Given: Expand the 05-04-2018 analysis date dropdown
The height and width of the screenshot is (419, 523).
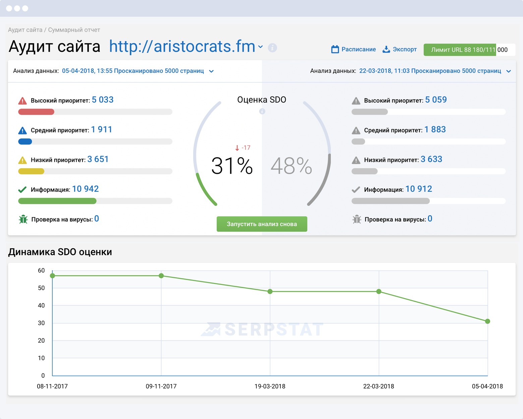Looking at the screenshot, I should 212,71.
